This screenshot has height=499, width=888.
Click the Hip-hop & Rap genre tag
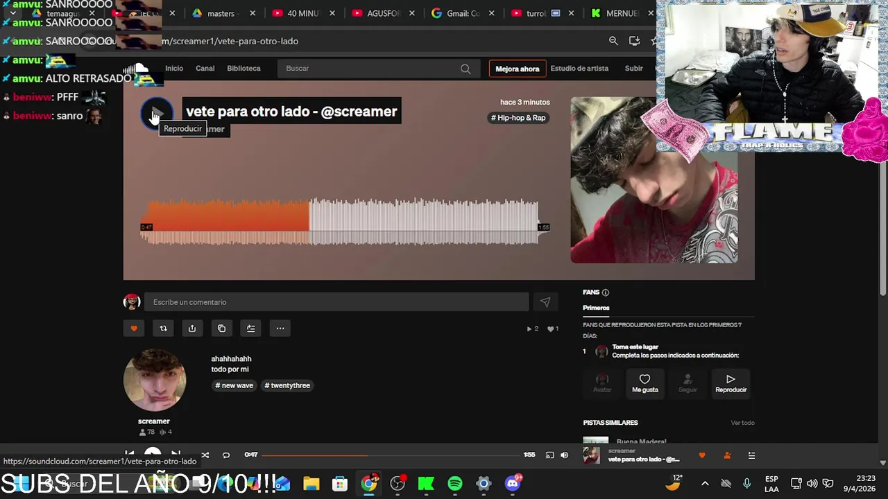point(518,118)
